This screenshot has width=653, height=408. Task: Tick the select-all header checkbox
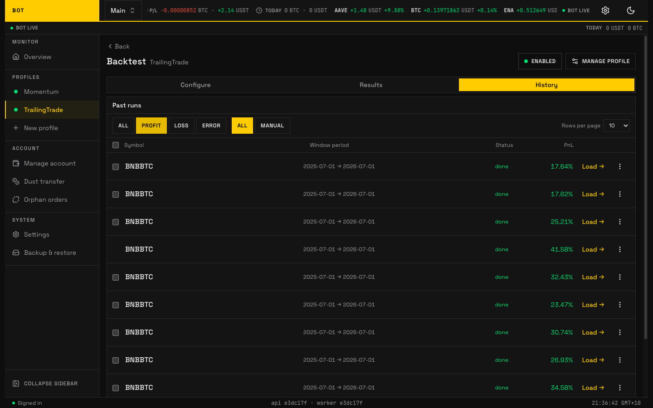pyautogui.click(x=116, y=145)
